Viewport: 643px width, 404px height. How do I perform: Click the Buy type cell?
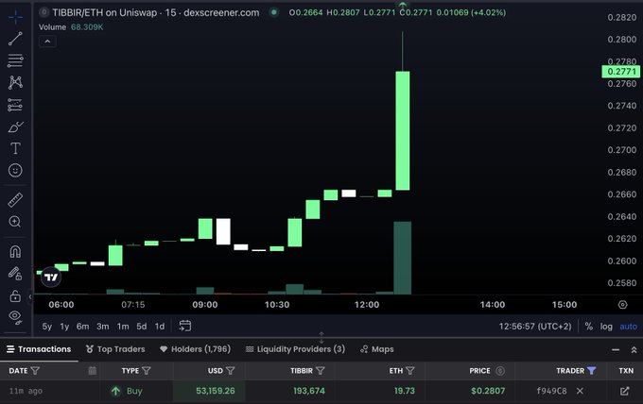point(127,391)
